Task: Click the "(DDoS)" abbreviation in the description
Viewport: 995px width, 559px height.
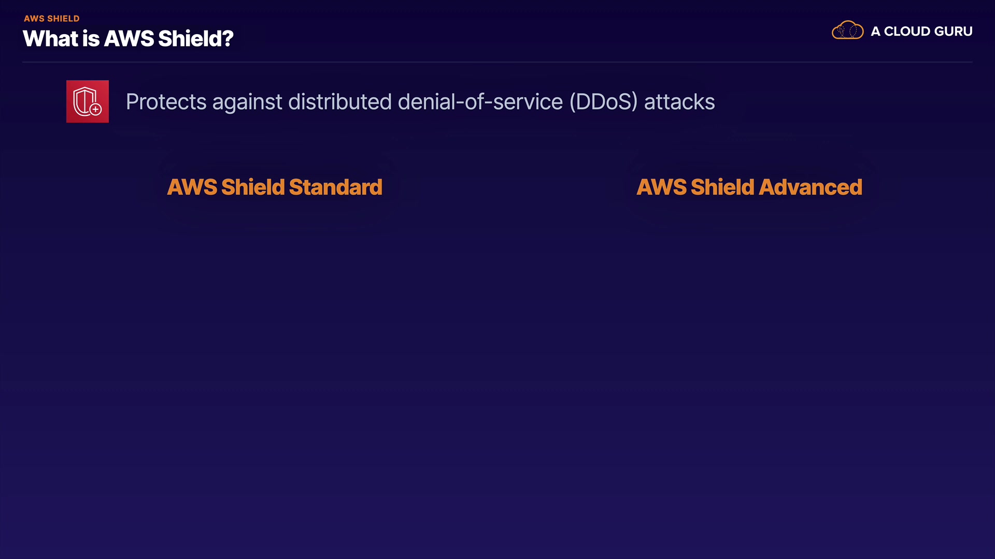Action: coord(603,102)
